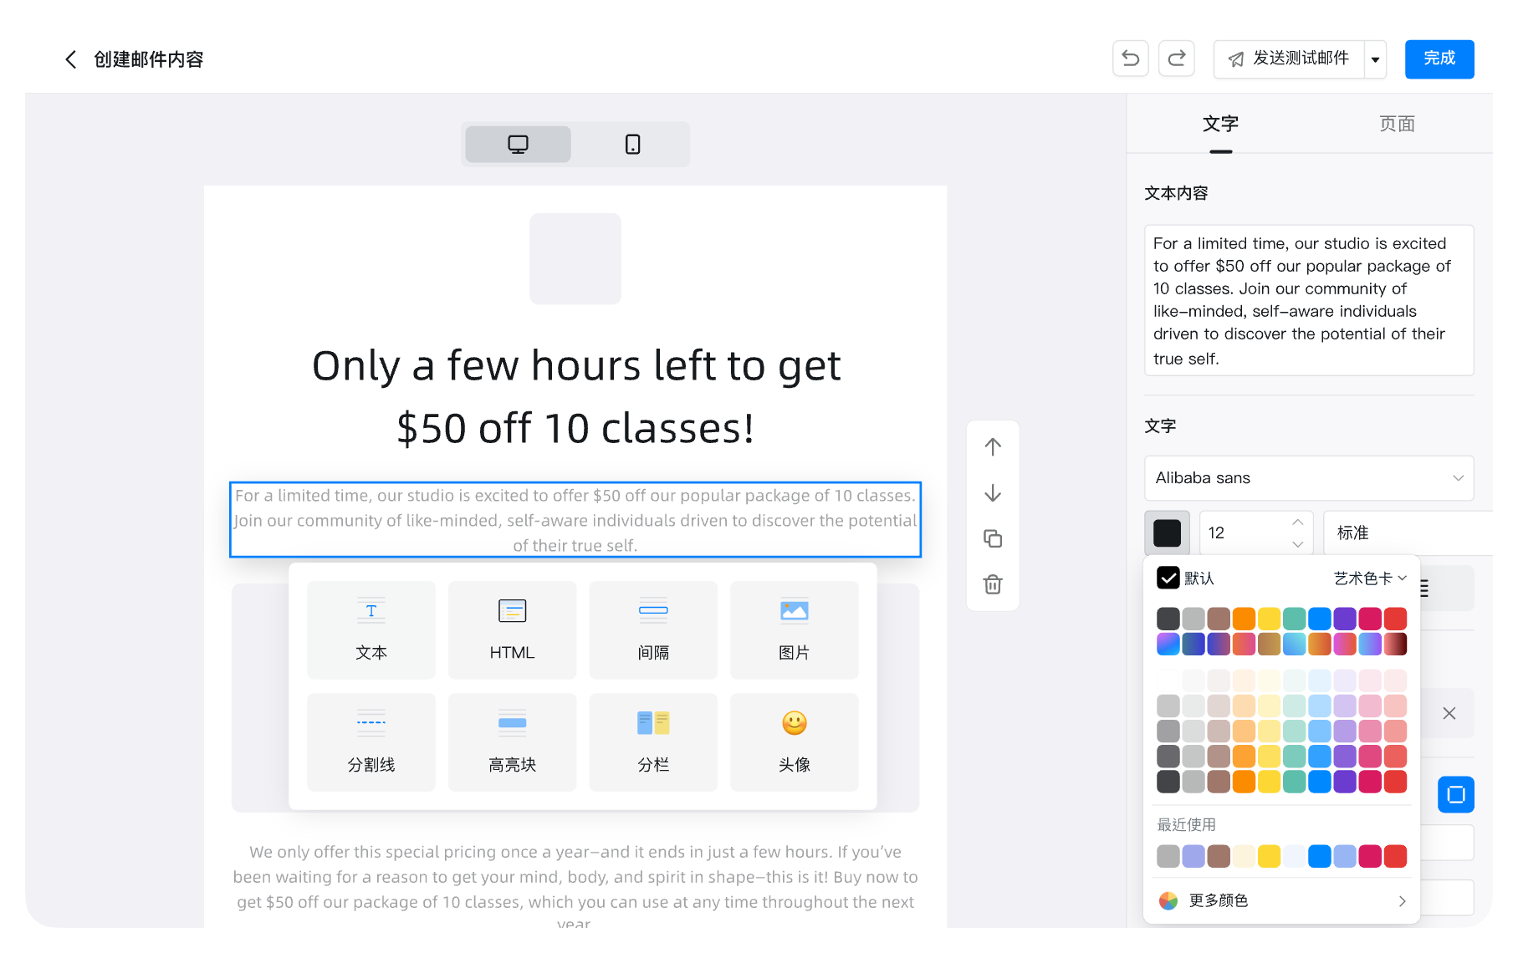Open the Alibaba sans font dropdown
The image size is (1518, 953).
point(1308,478)
